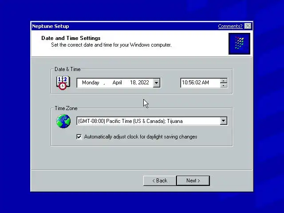This screenshot has width=284, height=213.
Task: Close the Neptune Setup window
Action: 248,26
